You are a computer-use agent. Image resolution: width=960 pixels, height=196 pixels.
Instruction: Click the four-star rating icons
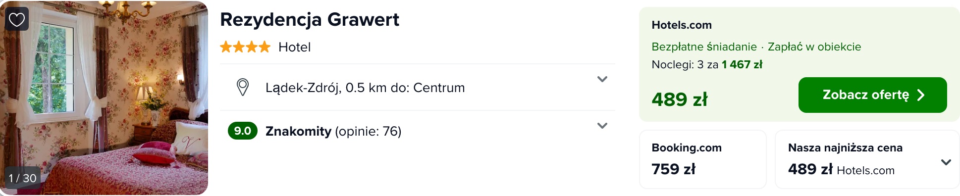(245, 47)
